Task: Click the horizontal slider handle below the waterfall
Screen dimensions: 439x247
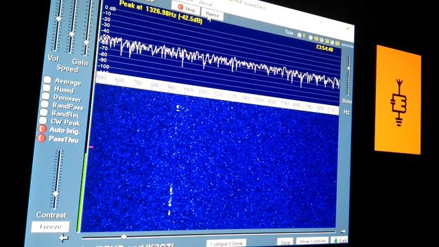Action: (123, 237)
